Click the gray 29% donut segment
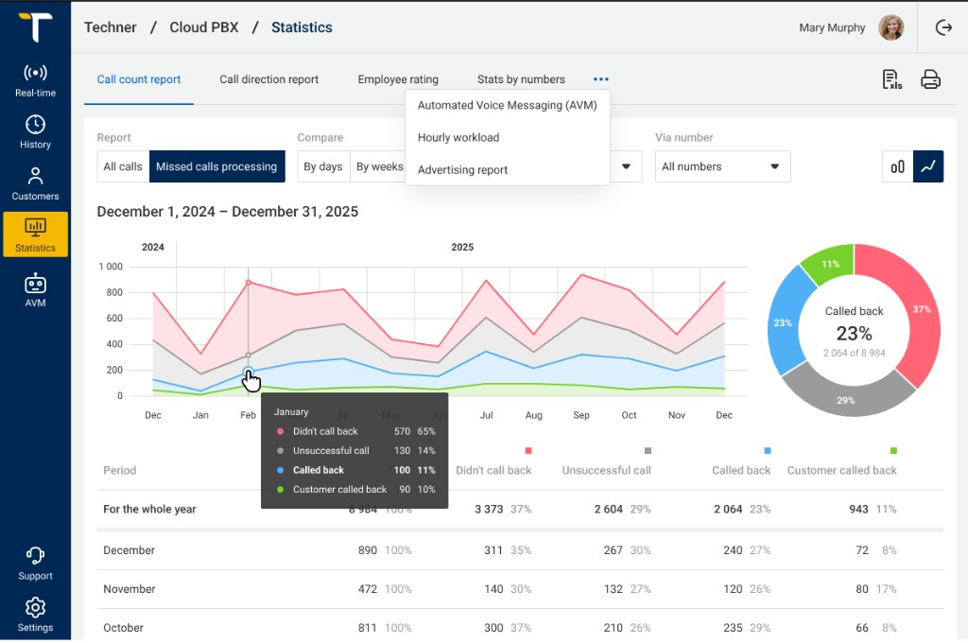 [846, 400]
